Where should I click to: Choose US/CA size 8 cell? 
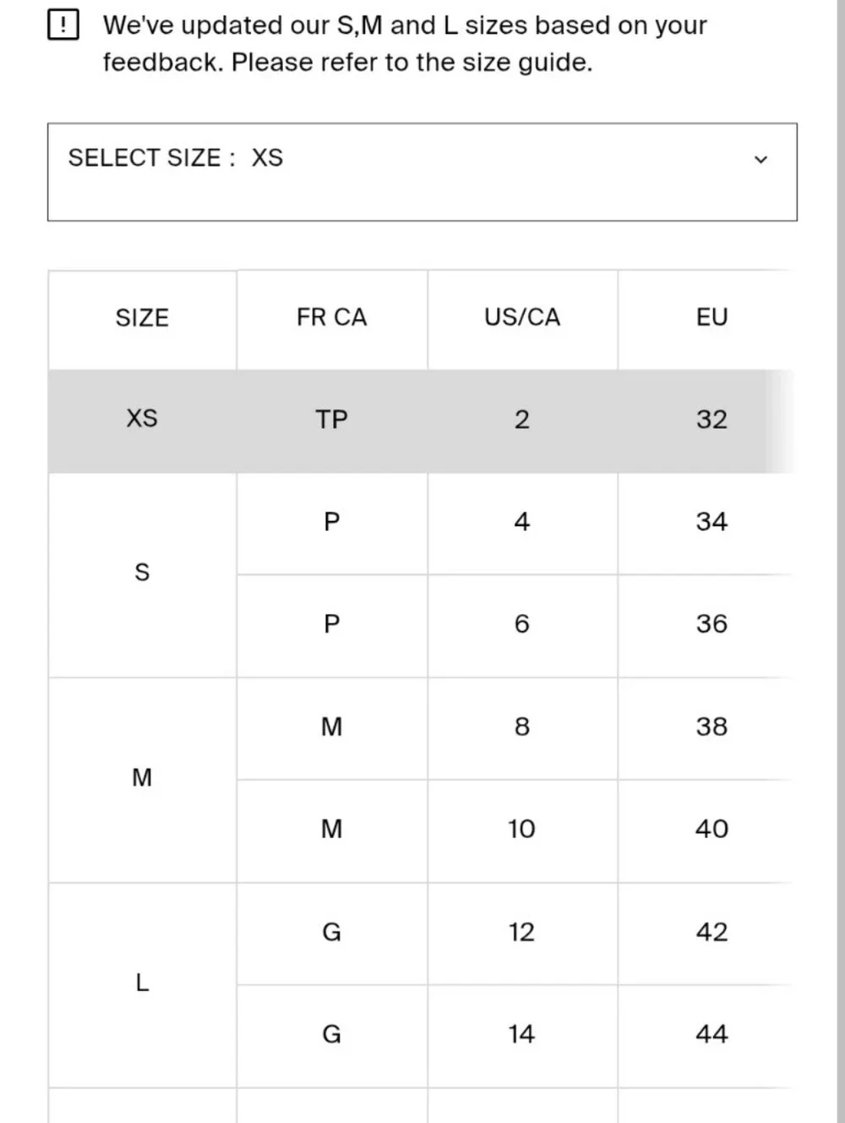522,728
